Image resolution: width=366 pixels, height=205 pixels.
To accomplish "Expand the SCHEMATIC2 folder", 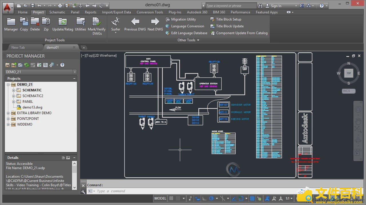I will tap(13, 96).
